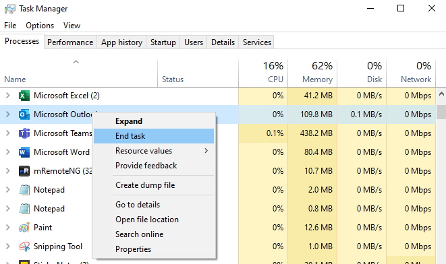Switch to the Users tab
This screenshot has width=446, height=264.
(x=194, y=42)
